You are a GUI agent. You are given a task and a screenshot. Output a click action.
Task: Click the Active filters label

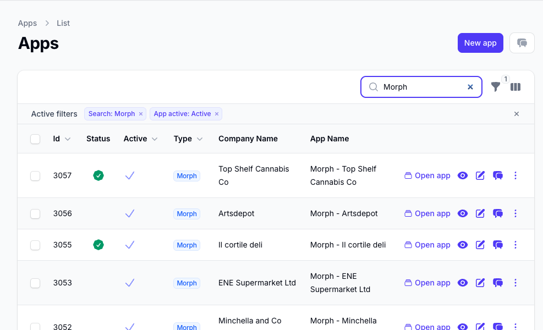tap(54, 114)
